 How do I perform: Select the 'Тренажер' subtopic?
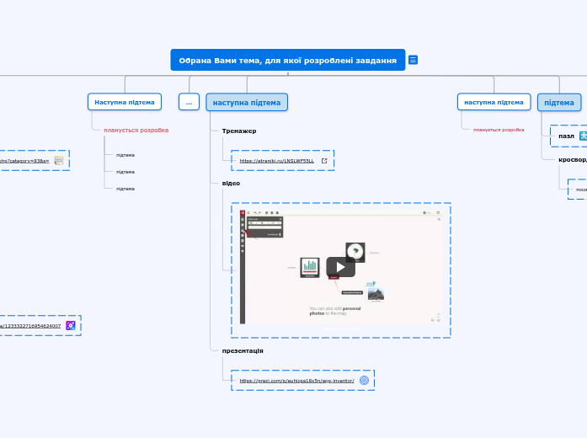click(238, 131)
